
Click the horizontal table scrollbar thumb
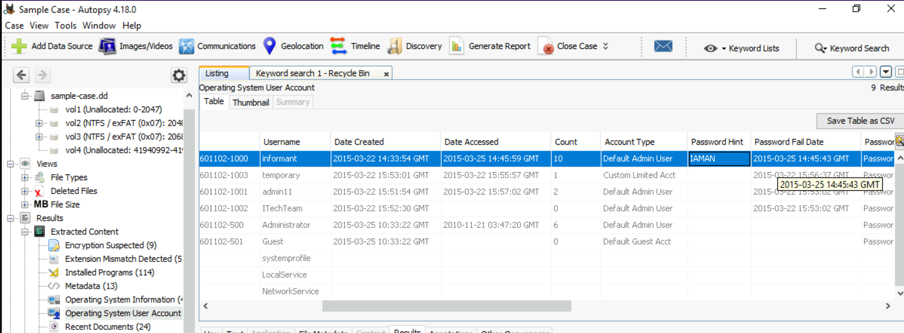coord(446,306)
